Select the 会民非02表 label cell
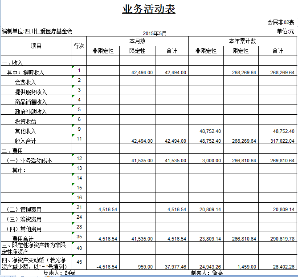Image resolution: width=298 pixels, height=277 pixels. (281, 22)
